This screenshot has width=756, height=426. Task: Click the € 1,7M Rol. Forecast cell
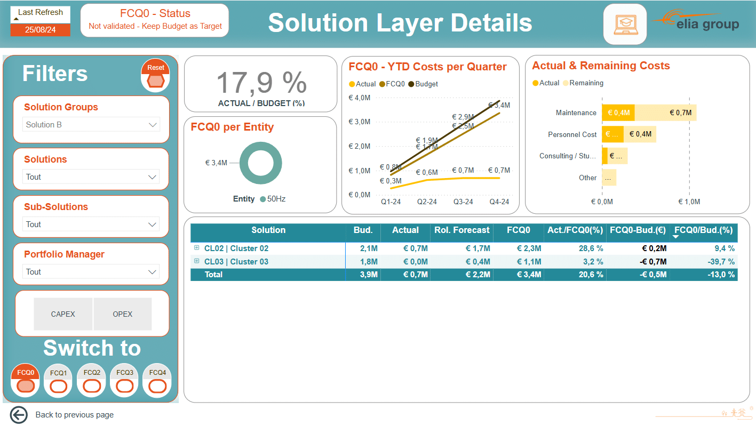pos(478,248)
